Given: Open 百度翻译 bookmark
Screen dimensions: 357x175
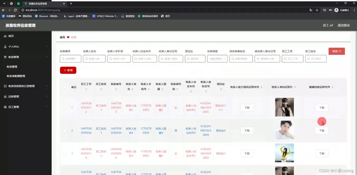Looking at the screenshot, I should (x=9, y=16).
